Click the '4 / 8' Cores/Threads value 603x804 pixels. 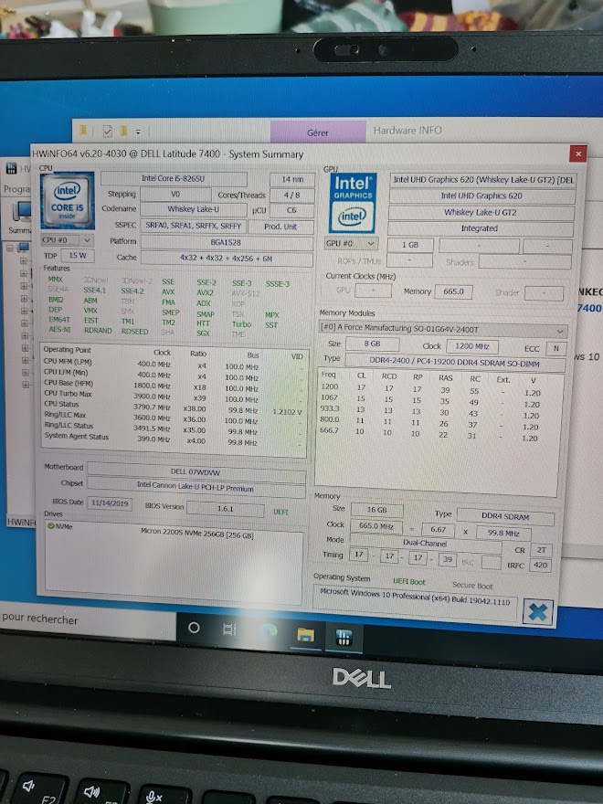[291, 196]
